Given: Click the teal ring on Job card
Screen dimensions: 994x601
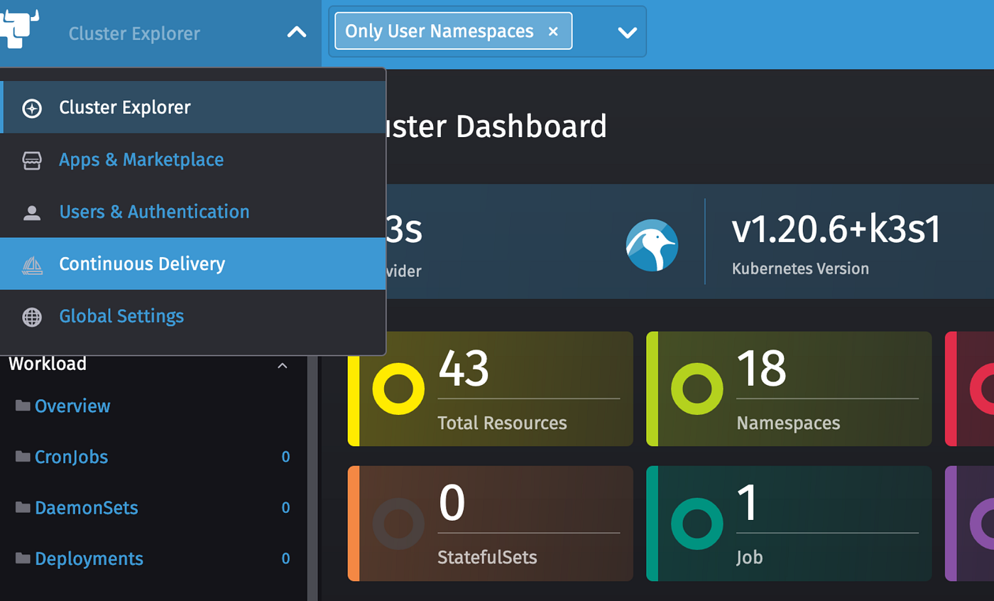Looking at the screenshot, I should click(x=697, y=524).
